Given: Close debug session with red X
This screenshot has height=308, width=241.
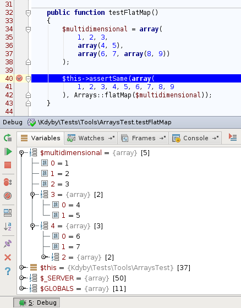Looking at the screenshot, I should click(x=8, y=257).
